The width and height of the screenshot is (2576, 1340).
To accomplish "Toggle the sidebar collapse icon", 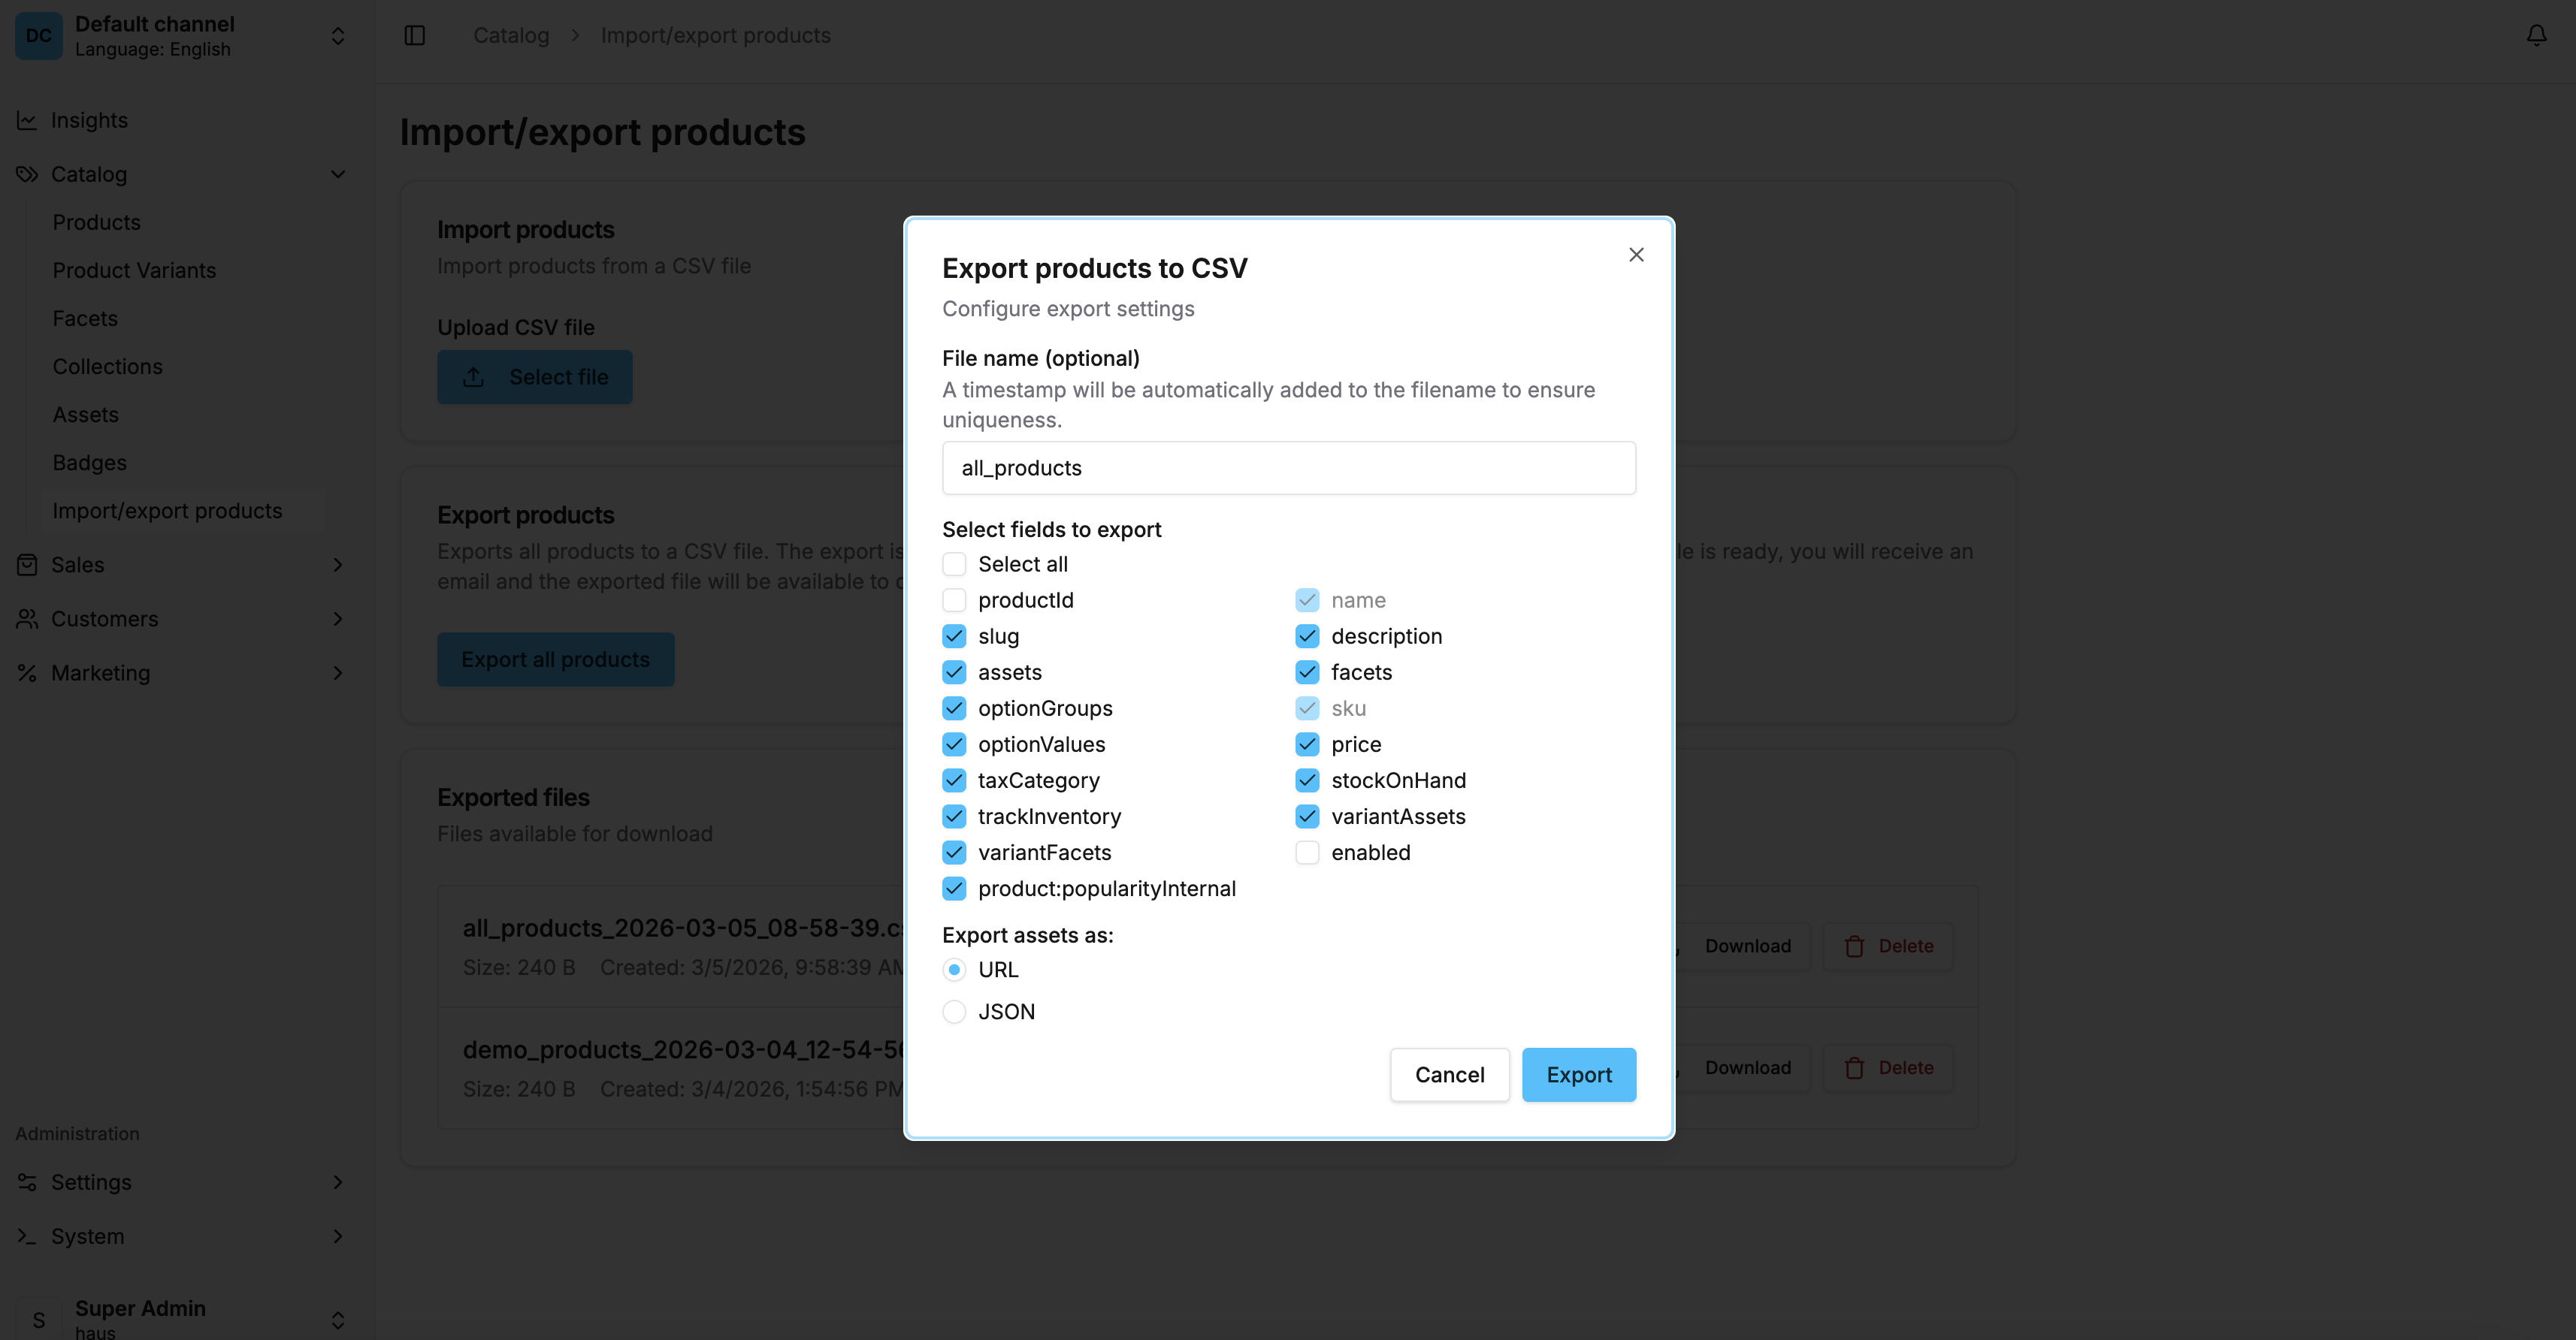I will (414, 35).
